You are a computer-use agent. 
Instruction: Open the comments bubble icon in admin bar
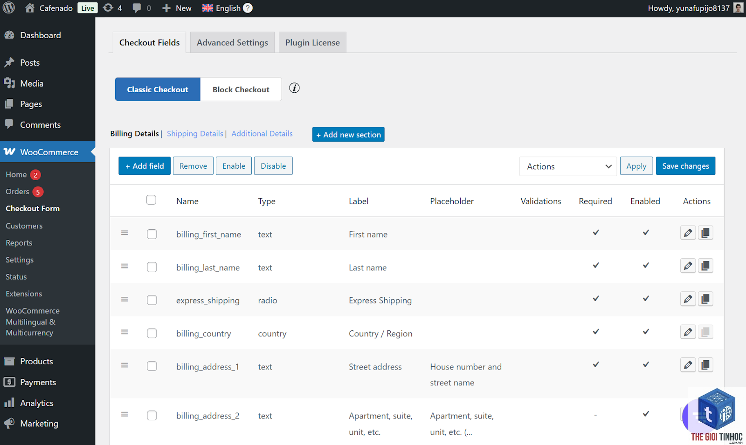click(x=137, y=8)
